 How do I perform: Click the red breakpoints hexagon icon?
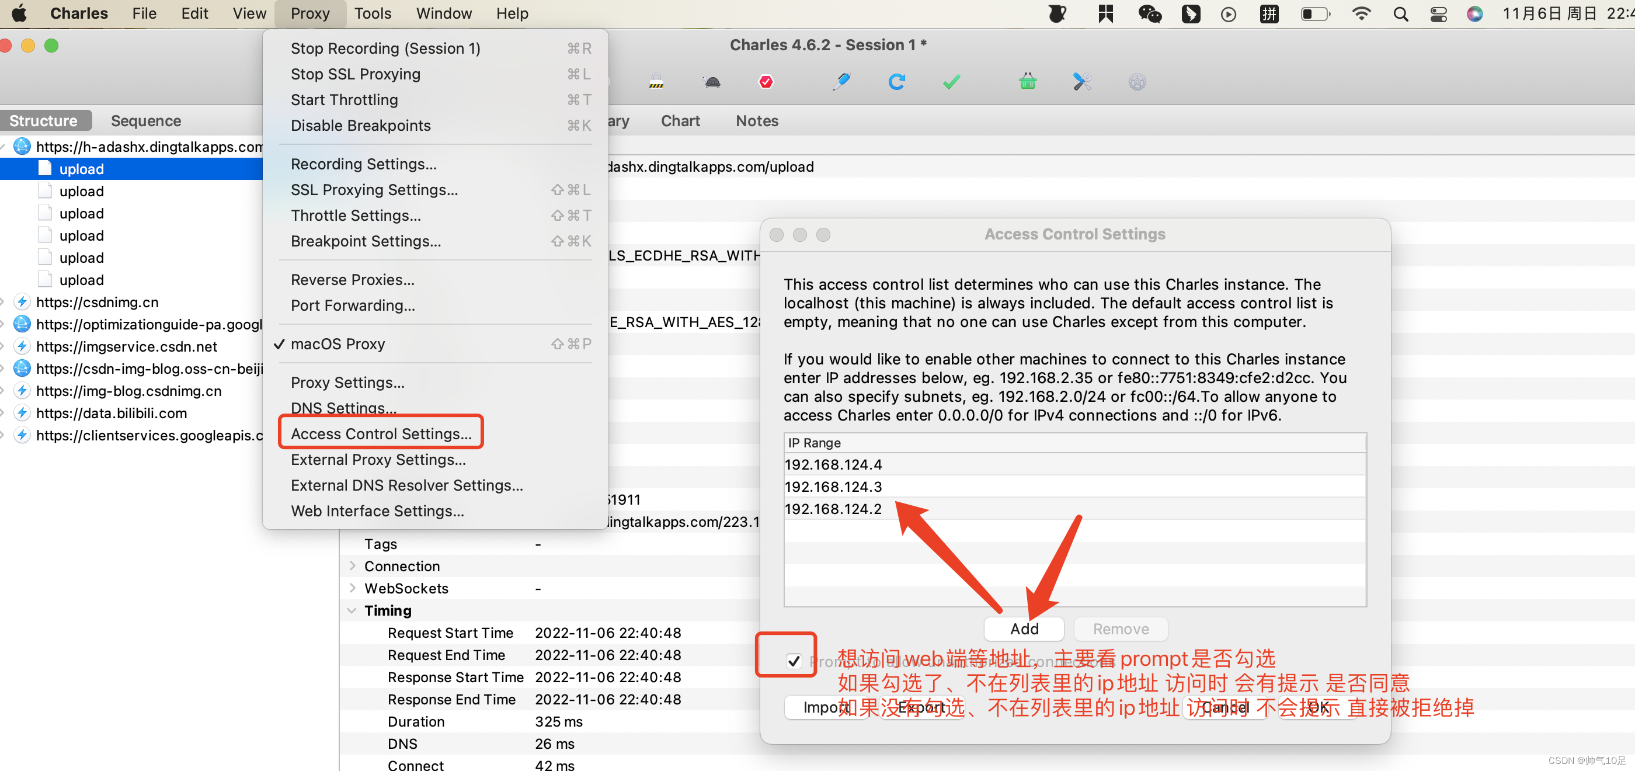point(766,81)
